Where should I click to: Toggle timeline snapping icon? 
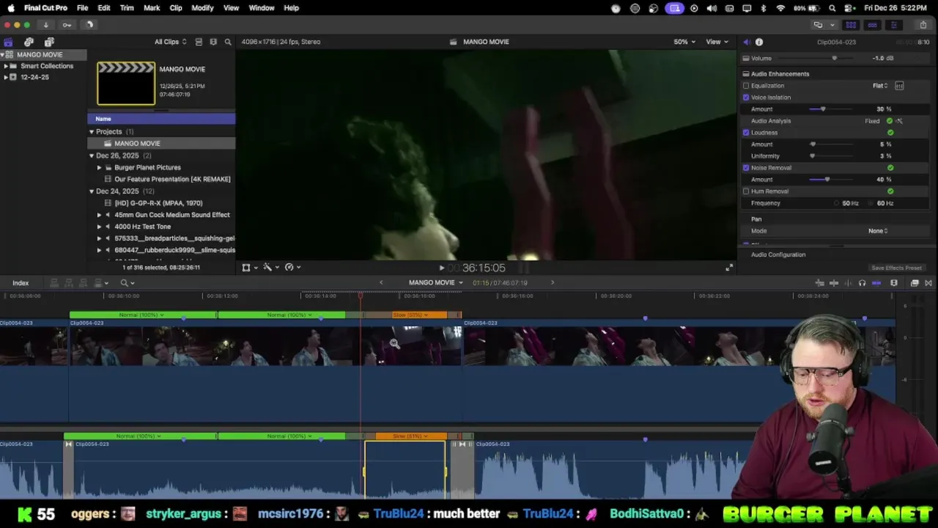pyautogui.click(x=876, y=283)
